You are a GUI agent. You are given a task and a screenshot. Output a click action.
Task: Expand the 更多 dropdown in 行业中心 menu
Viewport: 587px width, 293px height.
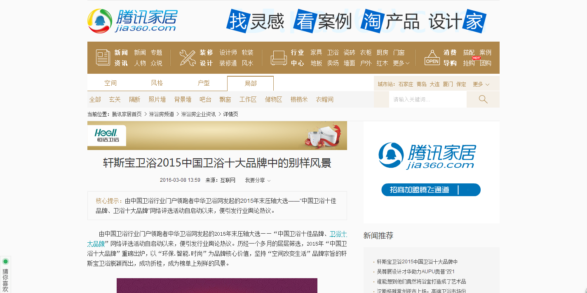coord(401,63)
